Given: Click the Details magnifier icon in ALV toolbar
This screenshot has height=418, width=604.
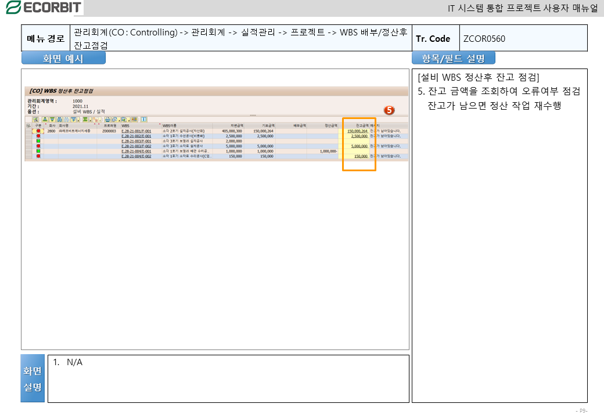Looking at the screenshot, I should (36, 119).
